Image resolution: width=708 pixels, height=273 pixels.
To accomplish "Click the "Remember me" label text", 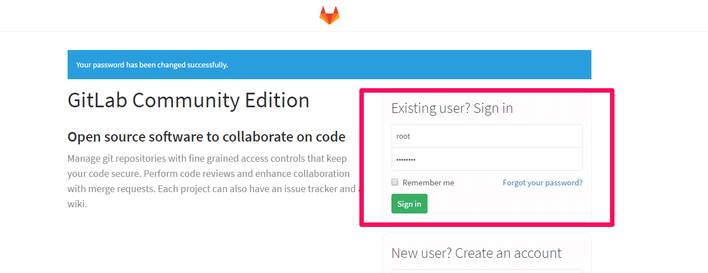I will click(428, 183).
